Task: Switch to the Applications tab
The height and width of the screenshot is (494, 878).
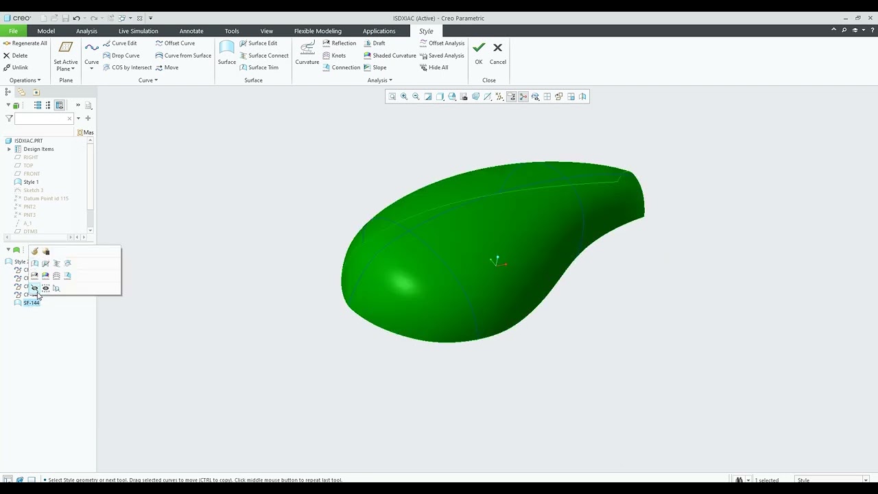Action: click(x=379, y=31)
